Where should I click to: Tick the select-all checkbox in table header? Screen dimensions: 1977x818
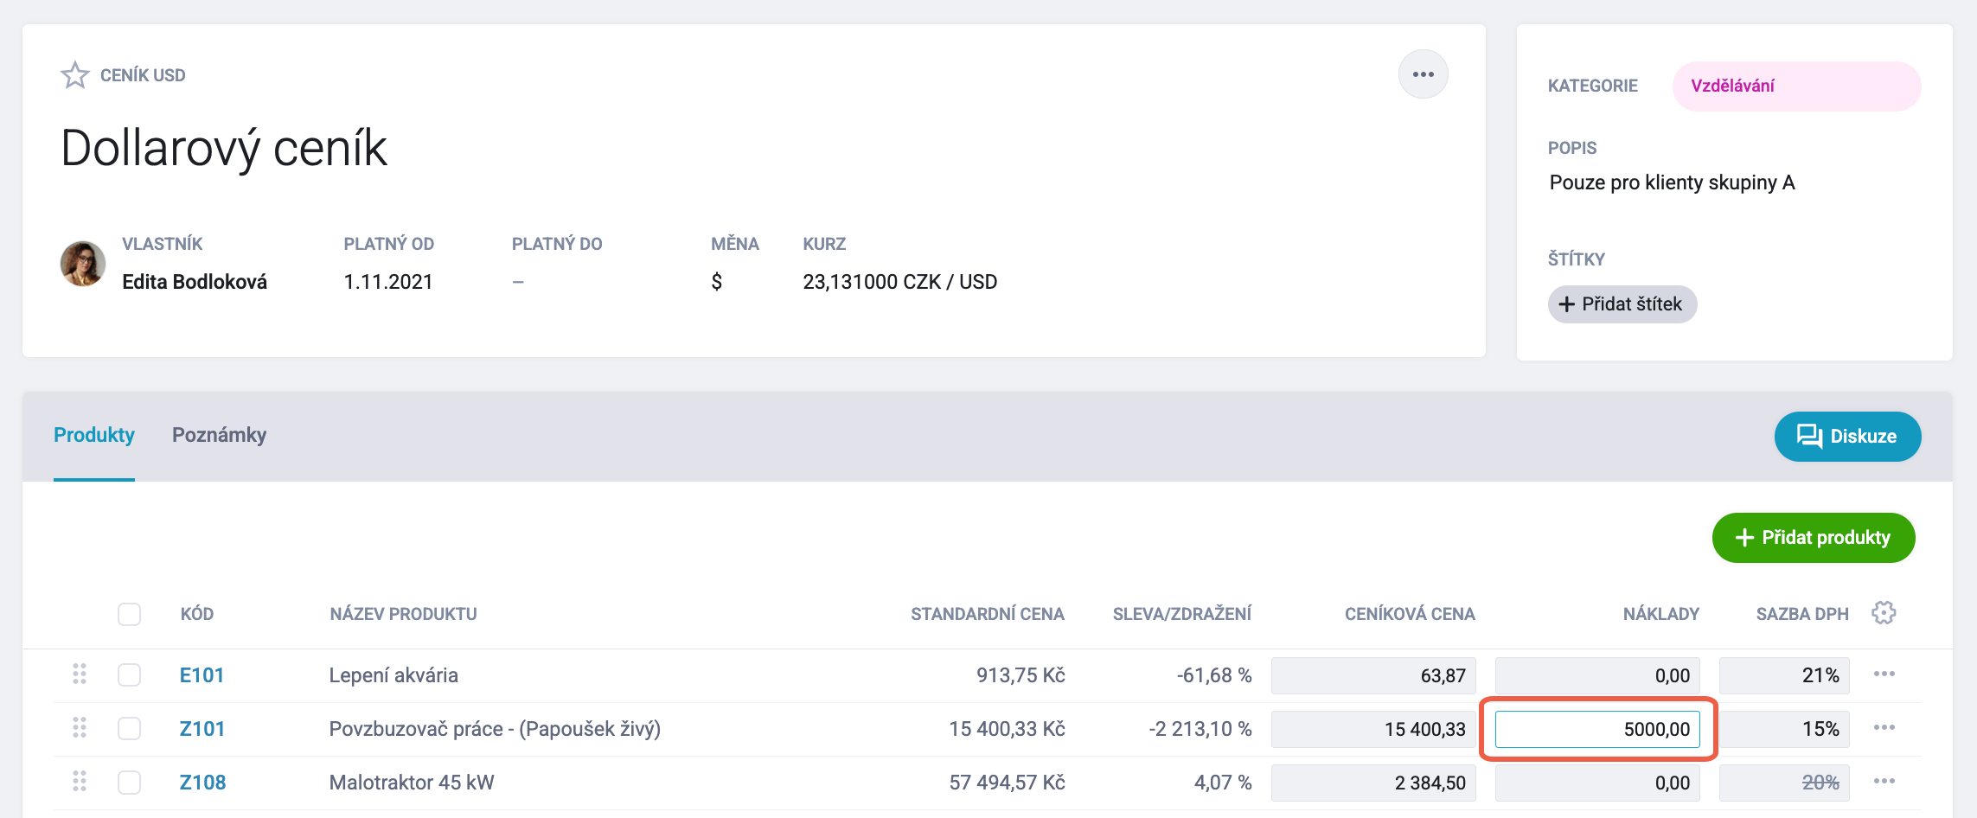click(130, 614)
